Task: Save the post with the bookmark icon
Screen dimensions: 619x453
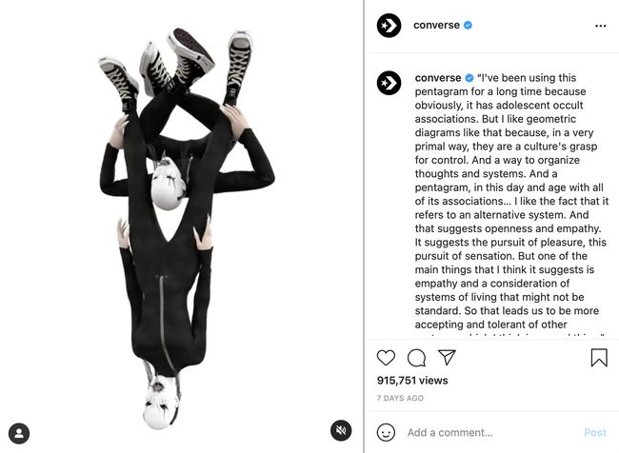Action: coord(599,357)
